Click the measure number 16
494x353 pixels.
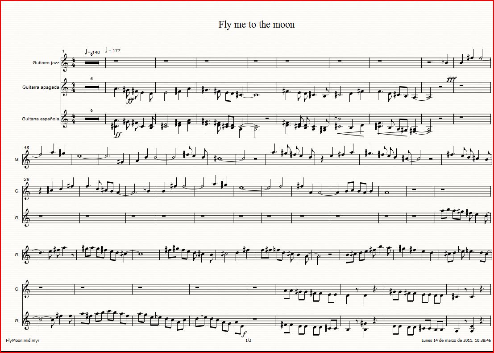coord(27,148)
